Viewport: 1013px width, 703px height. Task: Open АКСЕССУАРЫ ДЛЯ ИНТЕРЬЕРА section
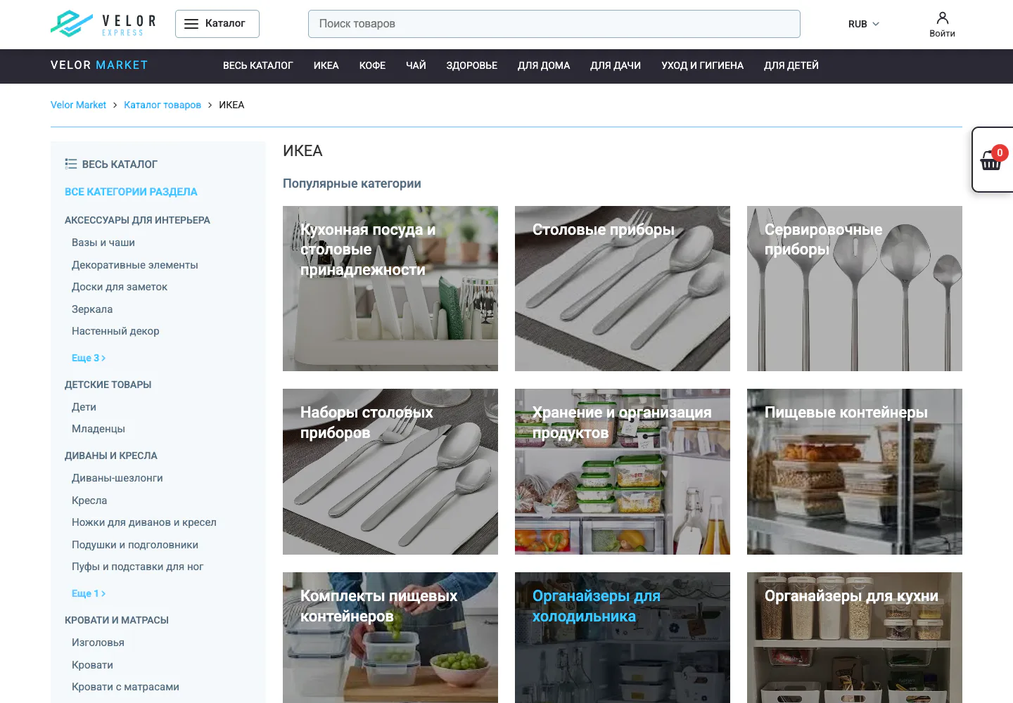coord(137,220)
